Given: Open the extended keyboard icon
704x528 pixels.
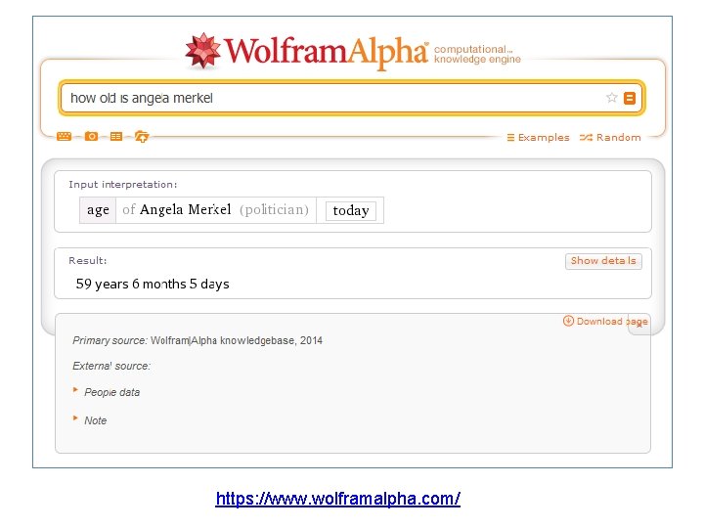Looking at the screenshot, I should (65, 136).
